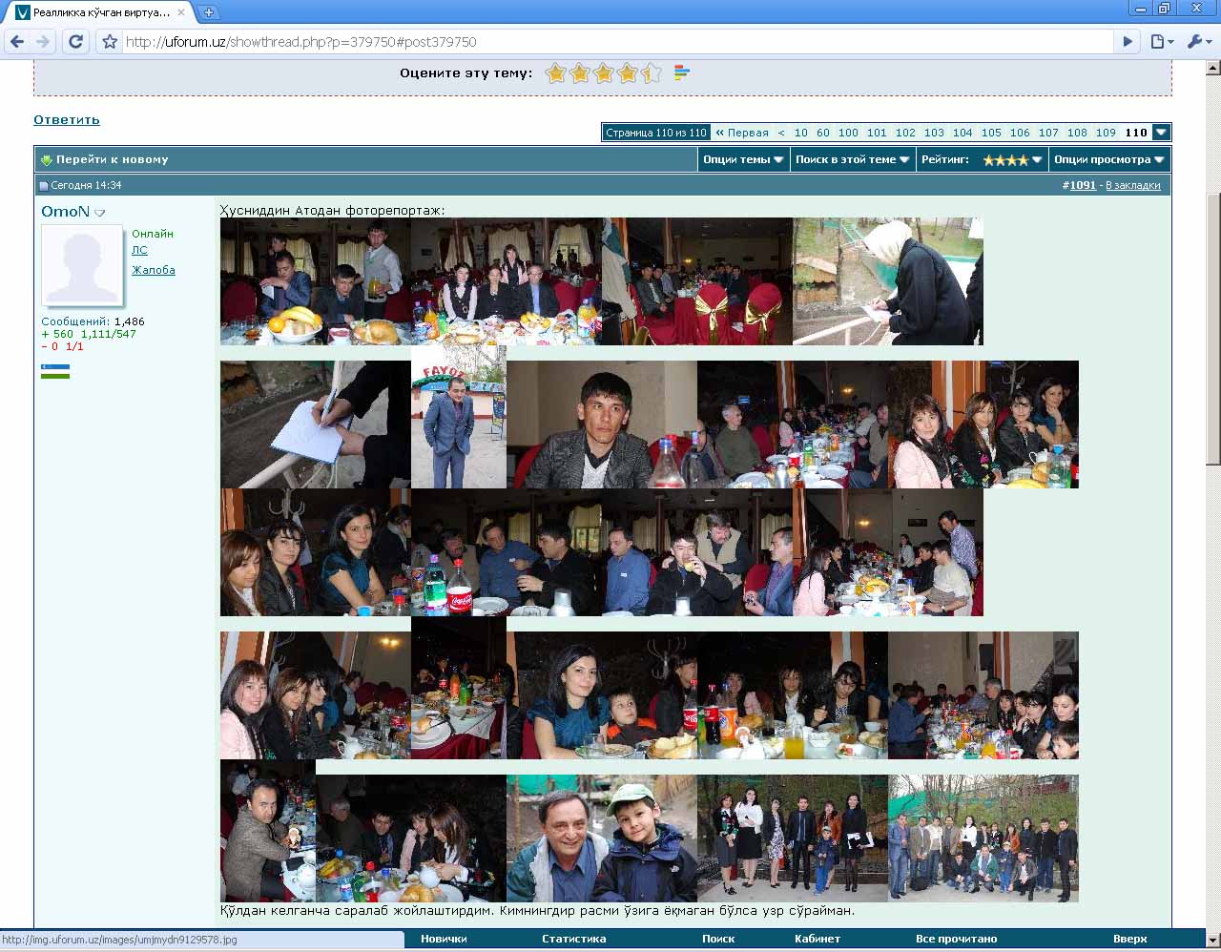This screenshot has height=952, width=1221.
Task: Expand the 'Опции просмотра' dropdown
Action: (1108, 159)
